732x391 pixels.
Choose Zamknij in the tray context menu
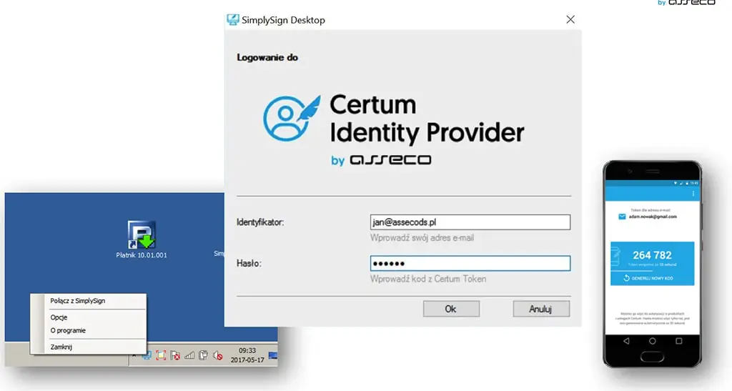tap(61, 347)
